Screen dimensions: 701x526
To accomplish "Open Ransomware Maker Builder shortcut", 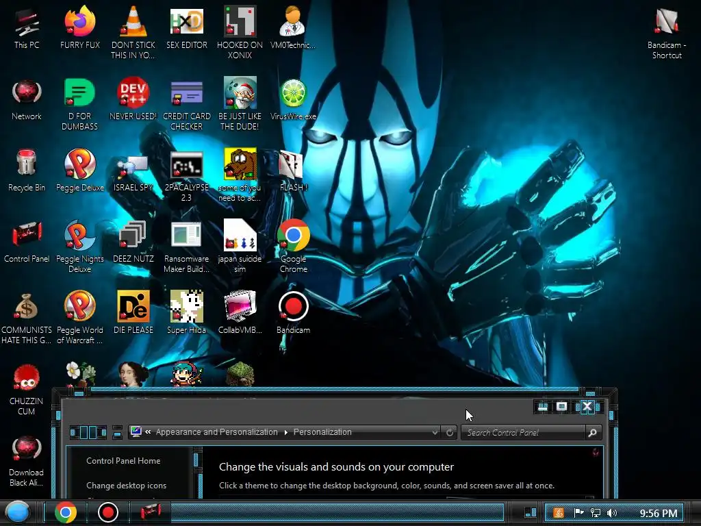I will 186,247.
